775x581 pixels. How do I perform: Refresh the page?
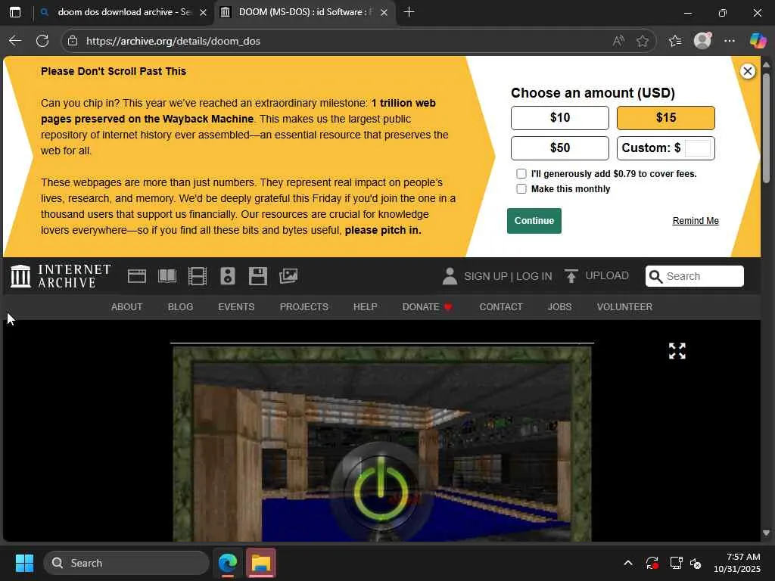coord(42,41)
